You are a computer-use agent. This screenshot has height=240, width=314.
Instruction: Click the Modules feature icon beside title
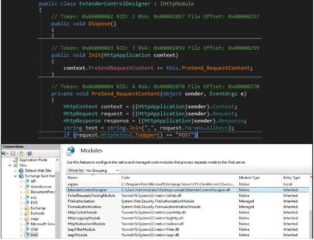(71, 151)
